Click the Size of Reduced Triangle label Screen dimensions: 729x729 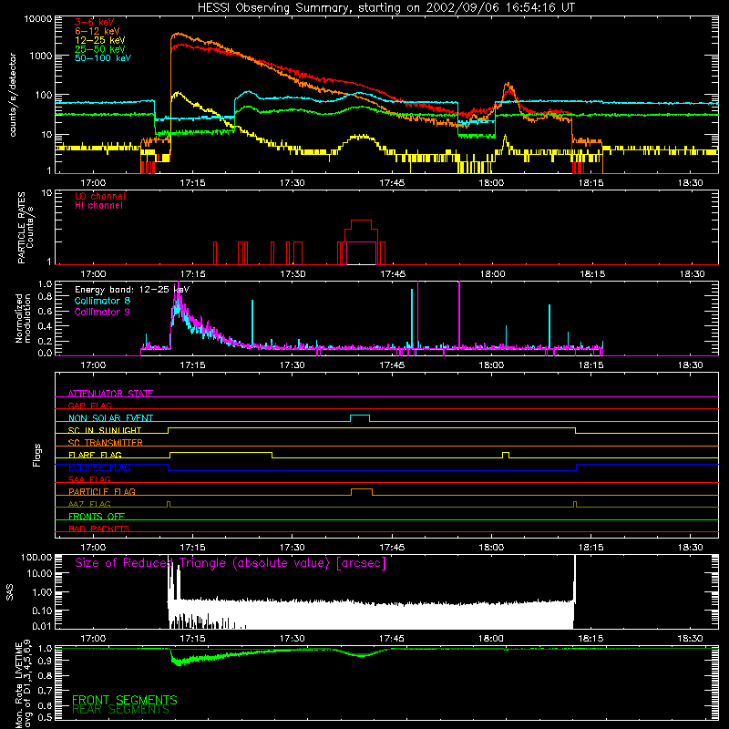[x=231, y=563]
